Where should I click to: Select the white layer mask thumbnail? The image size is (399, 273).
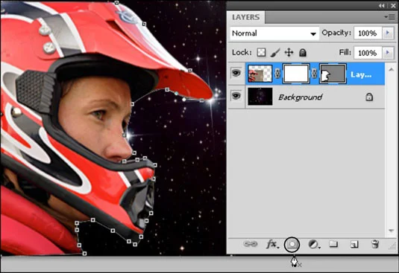(x=296, y=74)
